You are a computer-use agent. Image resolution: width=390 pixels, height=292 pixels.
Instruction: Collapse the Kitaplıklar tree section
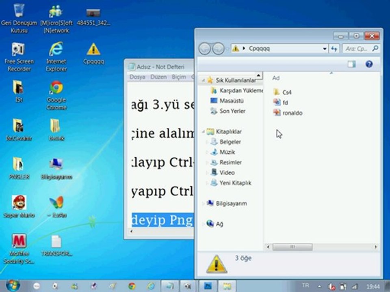pos(203,131)
